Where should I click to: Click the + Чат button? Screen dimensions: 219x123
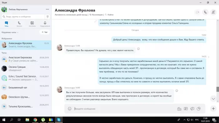(x=44, y=32)
